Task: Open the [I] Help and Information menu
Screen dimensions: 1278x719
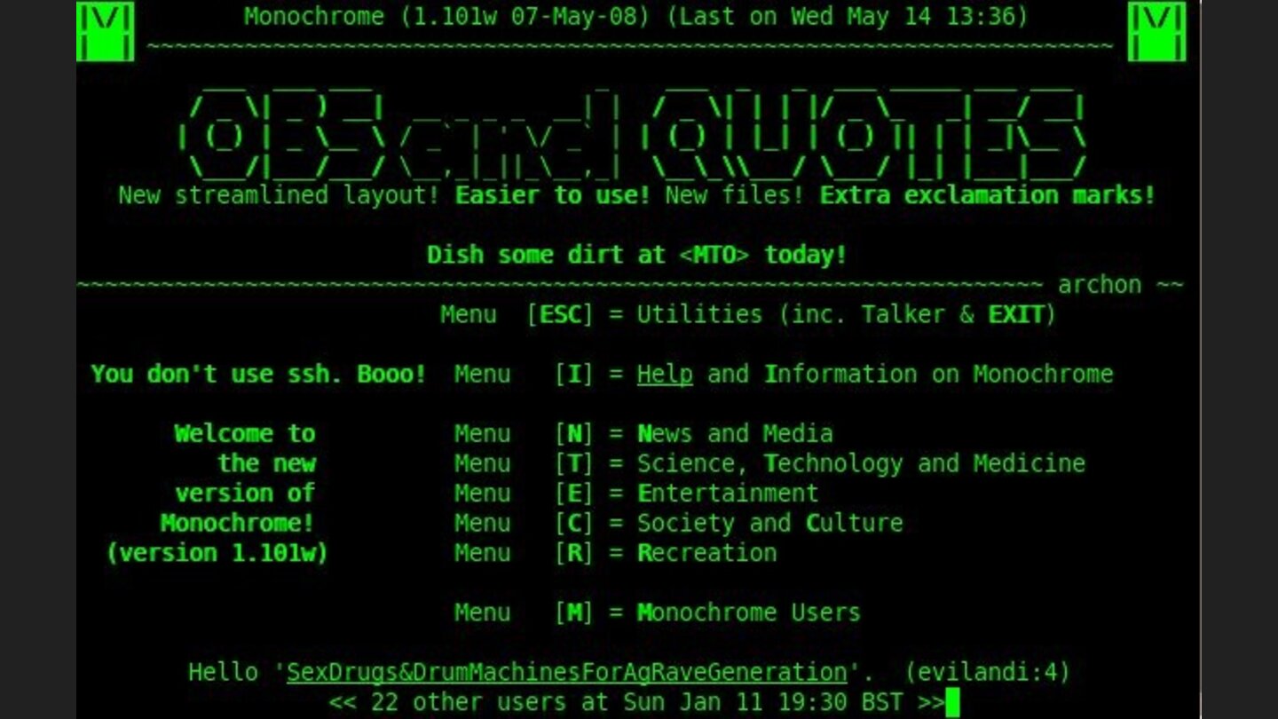Action: (784, 374)
